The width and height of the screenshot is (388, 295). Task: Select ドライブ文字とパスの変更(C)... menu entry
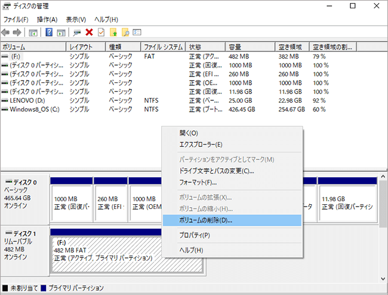tap(232, 171)
